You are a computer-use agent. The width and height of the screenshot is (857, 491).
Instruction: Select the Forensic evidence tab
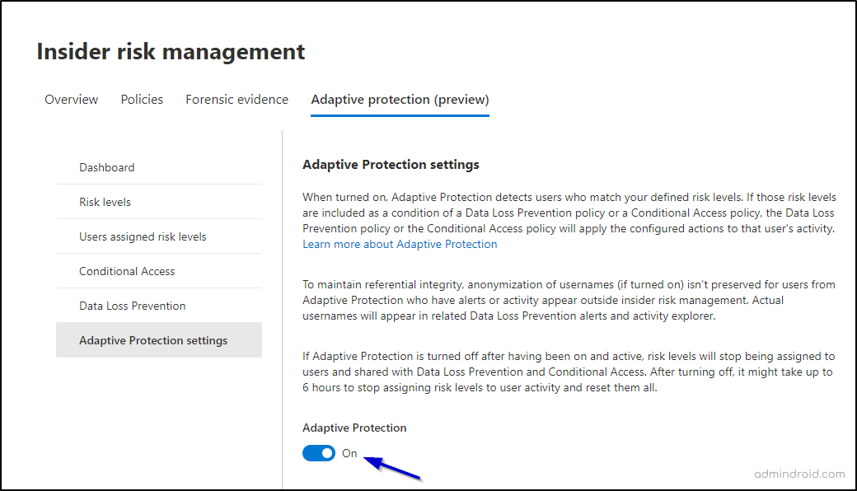(236, 99)
